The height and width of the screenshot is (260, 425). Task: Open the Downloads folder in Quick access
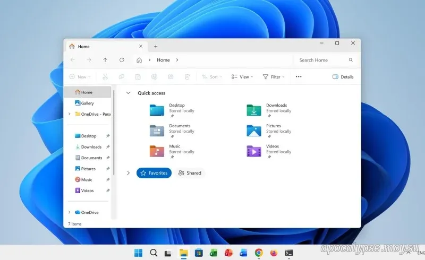(254, 110)
